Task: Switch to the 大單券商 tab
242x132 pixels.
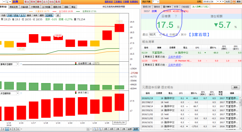Action: pos(35,7)
